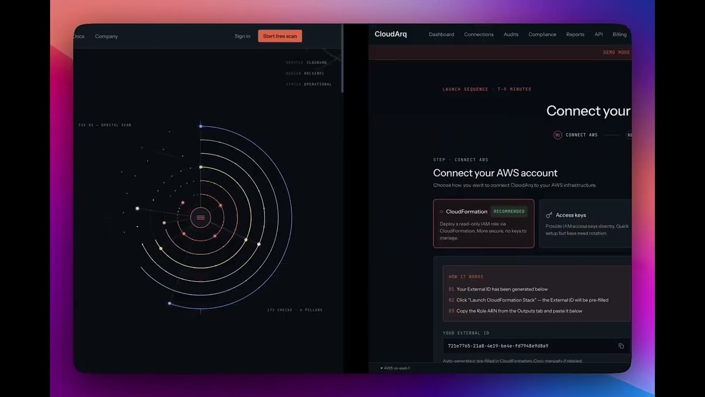The width and height of the screenshot is (705, 397).
Task: Click 'Your External ID has been generated below'
Action: [x=502, y=289]
